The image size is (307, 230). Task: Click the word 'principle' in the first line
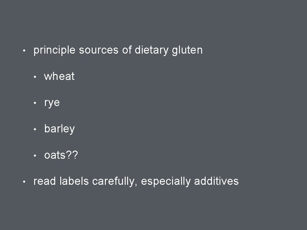coord(55,50)
